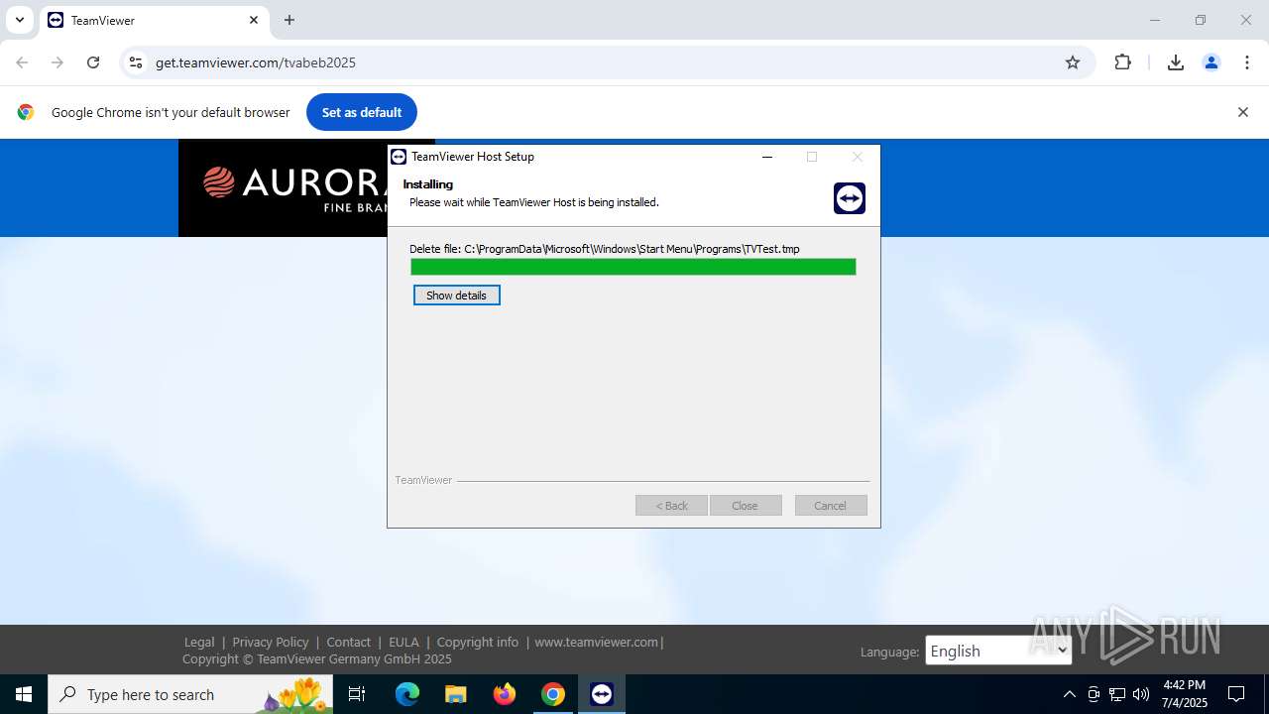
Task: Open TeamViewer taskbar icon
Action: point(602,694)
